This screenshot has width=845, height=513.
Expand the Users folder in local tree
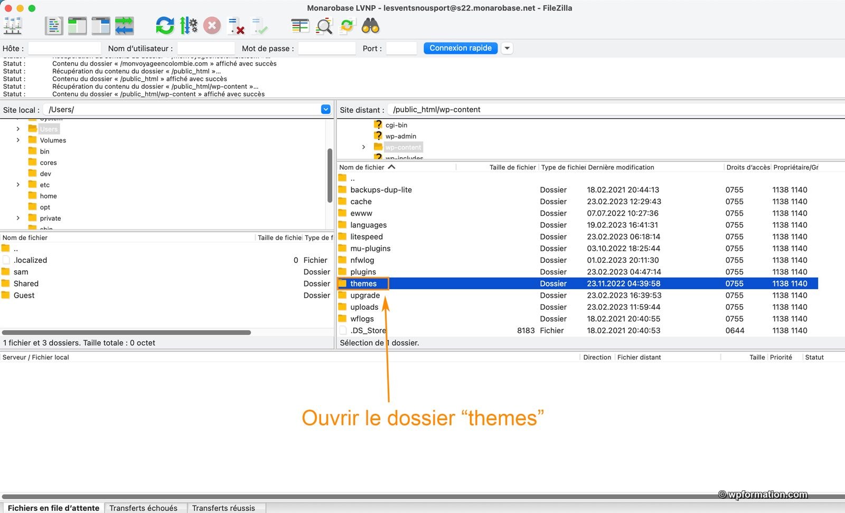tap(18, 129)
